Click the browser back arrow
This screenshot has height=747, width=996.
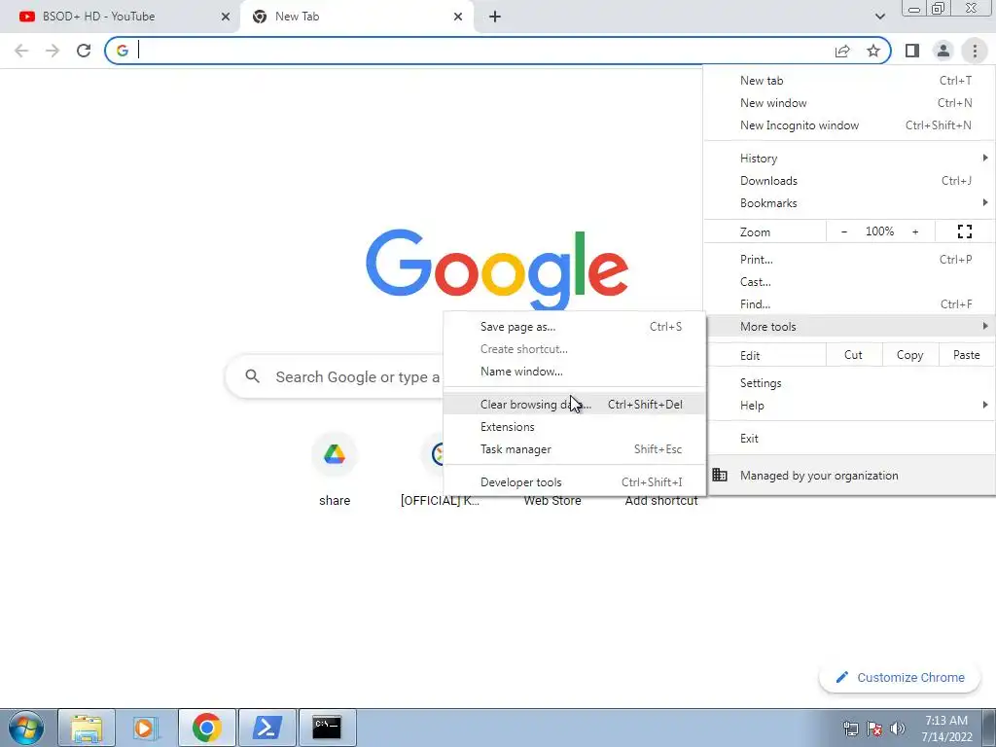21,51
